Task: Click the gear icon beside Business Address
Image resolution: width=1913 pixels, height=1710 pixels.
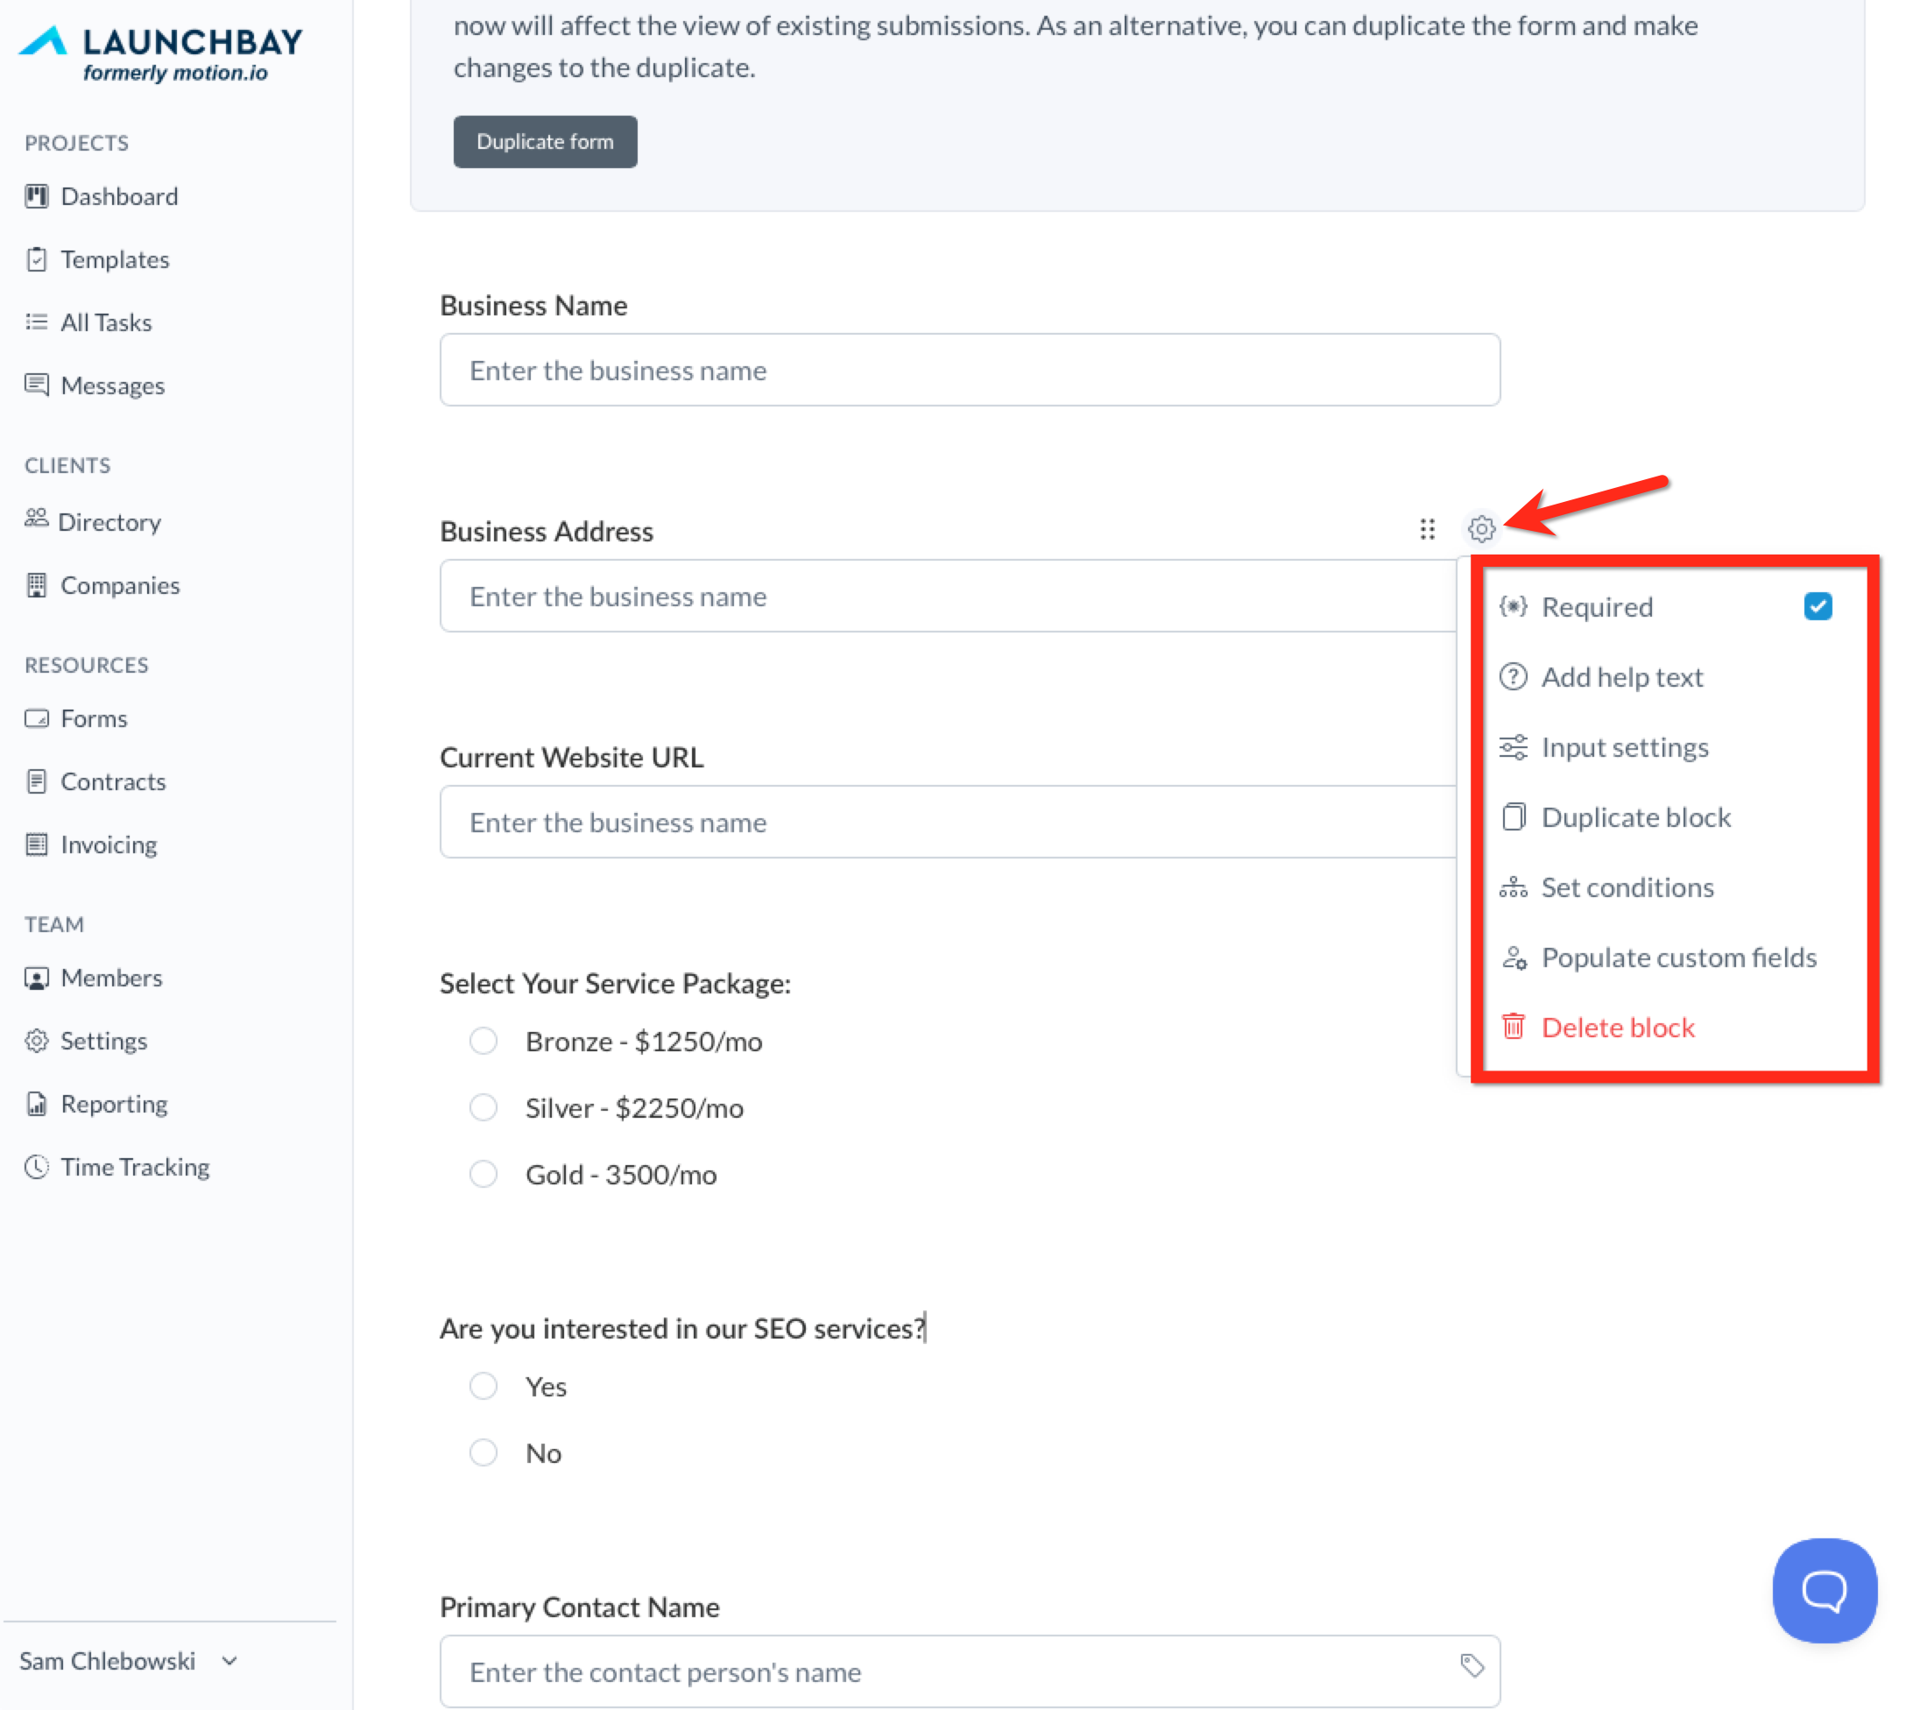Action: point(1481,529)
